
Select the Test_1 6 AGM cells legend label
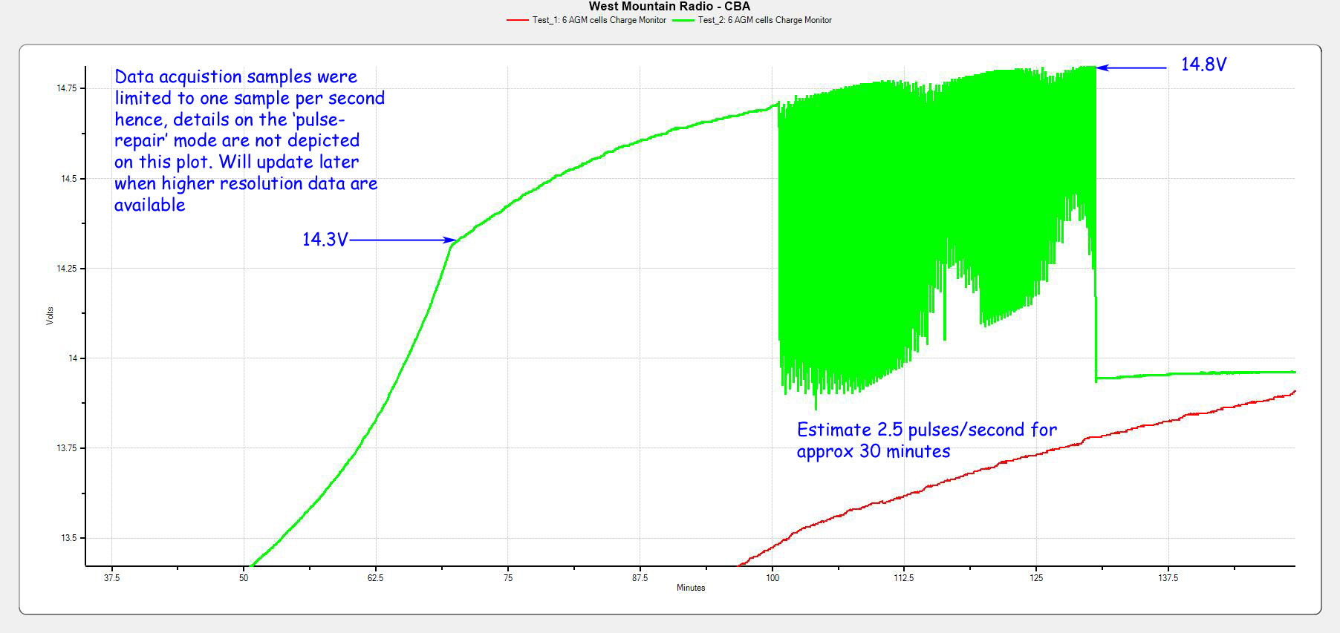click(x=599, y=21)
